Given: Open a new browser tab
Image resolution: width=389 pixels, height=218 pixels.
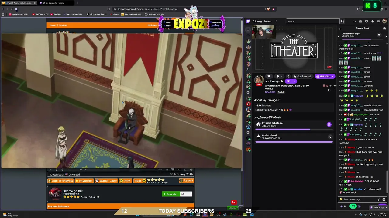Looking at the screenshot, I should click(77, 3).
